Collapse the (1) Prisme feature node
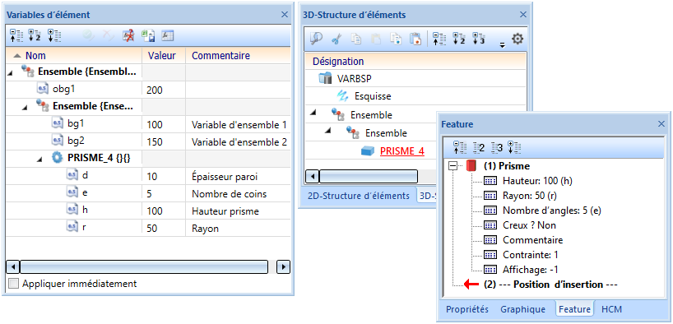This screenshot has height=324, width=673. pos(453,165)
